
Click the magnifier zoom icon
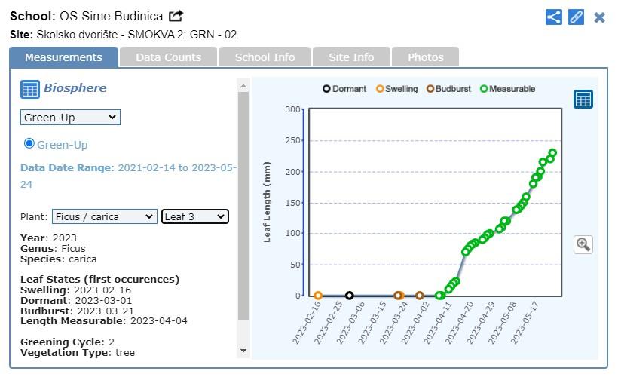coord(583,244)
